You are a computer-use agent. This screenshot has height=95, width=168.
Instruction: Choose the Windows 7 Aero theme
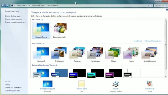click(41, 54)
